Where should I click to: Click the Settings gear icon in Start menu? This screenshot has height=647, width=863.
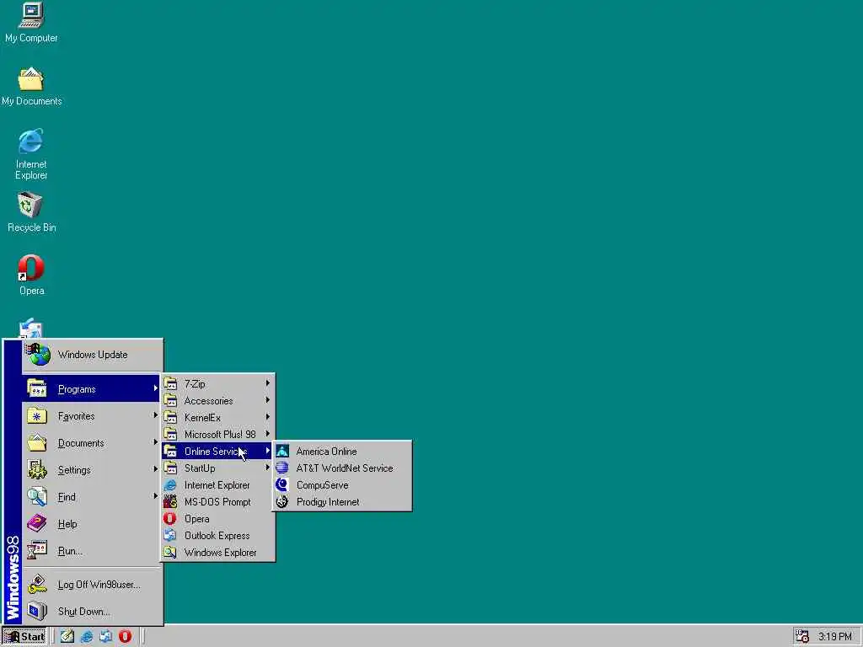click(x=37, y=469)
